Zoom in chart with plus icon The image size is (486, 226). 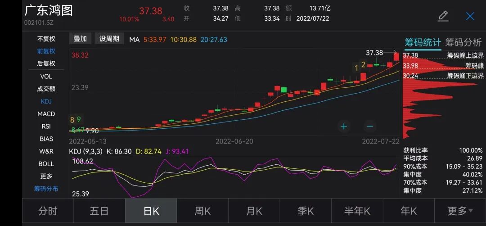(x=344, y=126)
